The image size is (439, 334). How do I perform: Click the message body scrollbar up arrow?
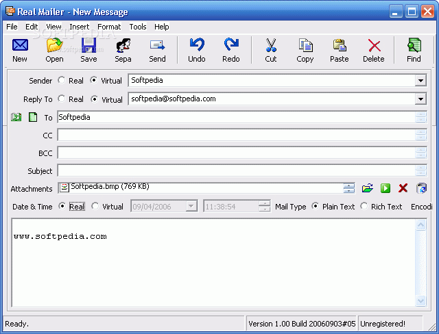[420, 225]
